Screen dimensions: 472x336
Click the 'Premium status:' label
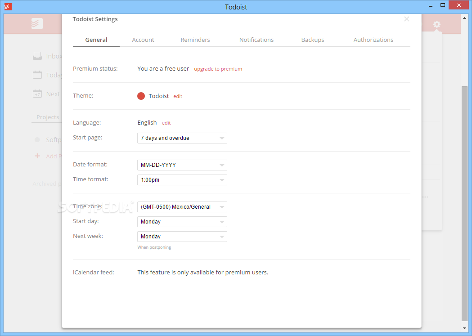95,68
